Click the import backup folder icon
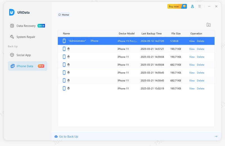Screen dimensions: 225x146 point(208,25)
